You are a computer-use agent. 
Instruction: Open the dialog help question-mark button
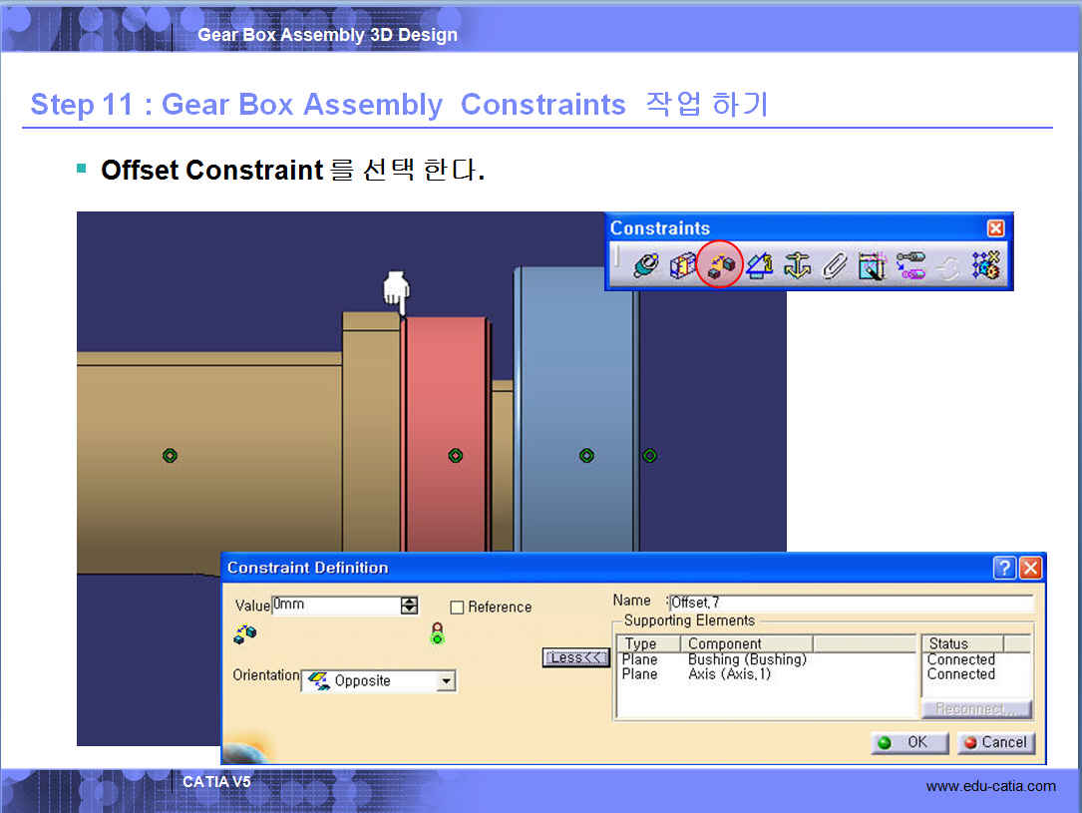tap(1005, 568)
